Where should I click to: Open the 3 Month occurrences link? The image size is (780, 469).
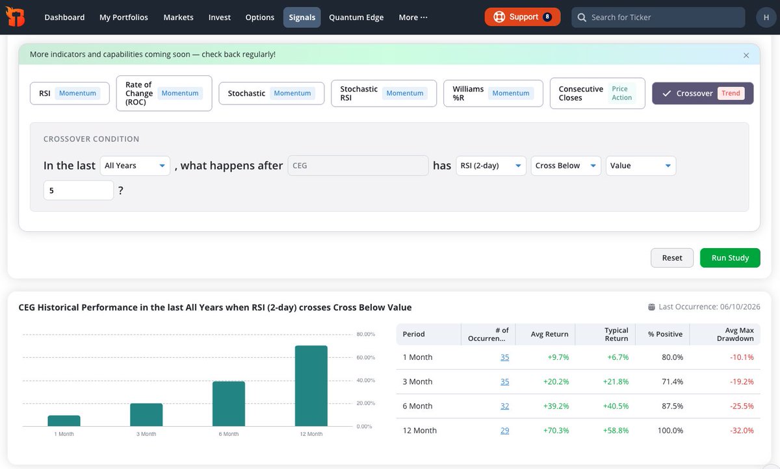(x=505, y=382)
